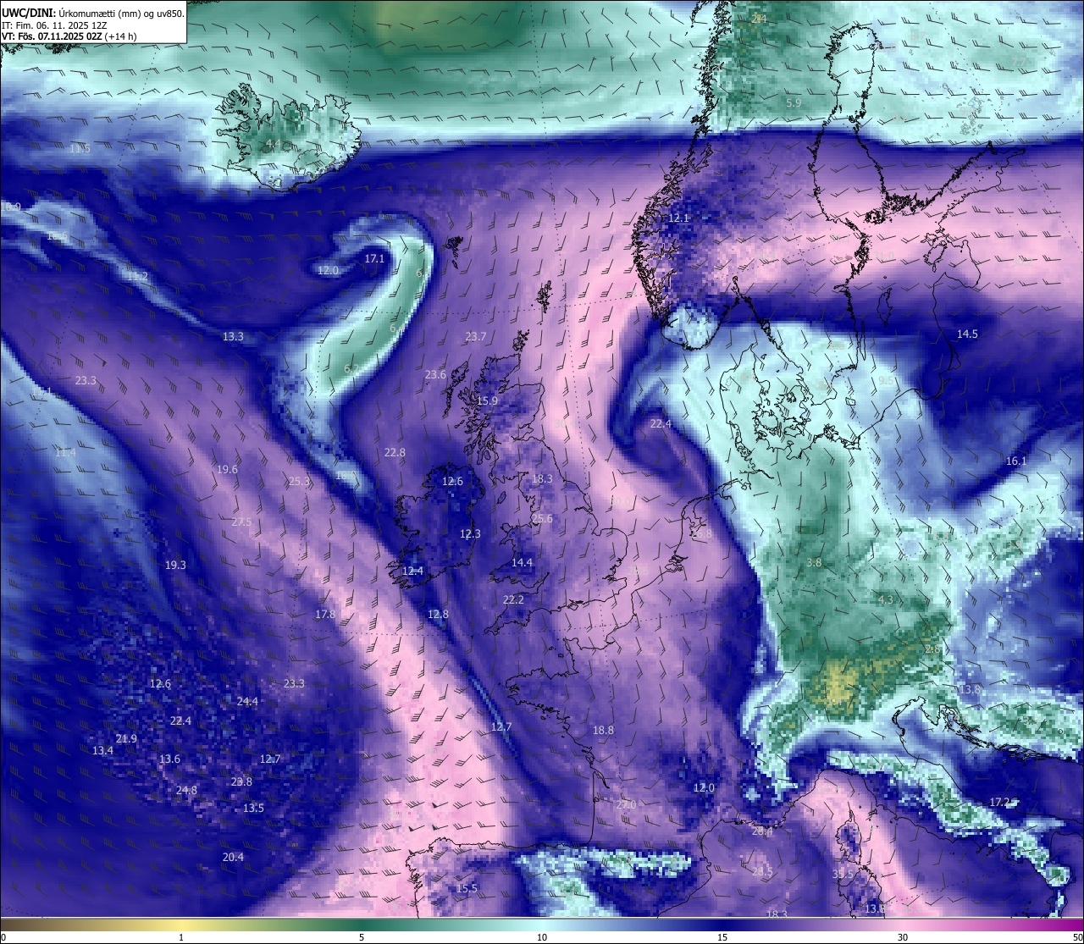Click the 15.5 value over Spain
This screenshot has width=1084, height=944.
coord(467,888)
